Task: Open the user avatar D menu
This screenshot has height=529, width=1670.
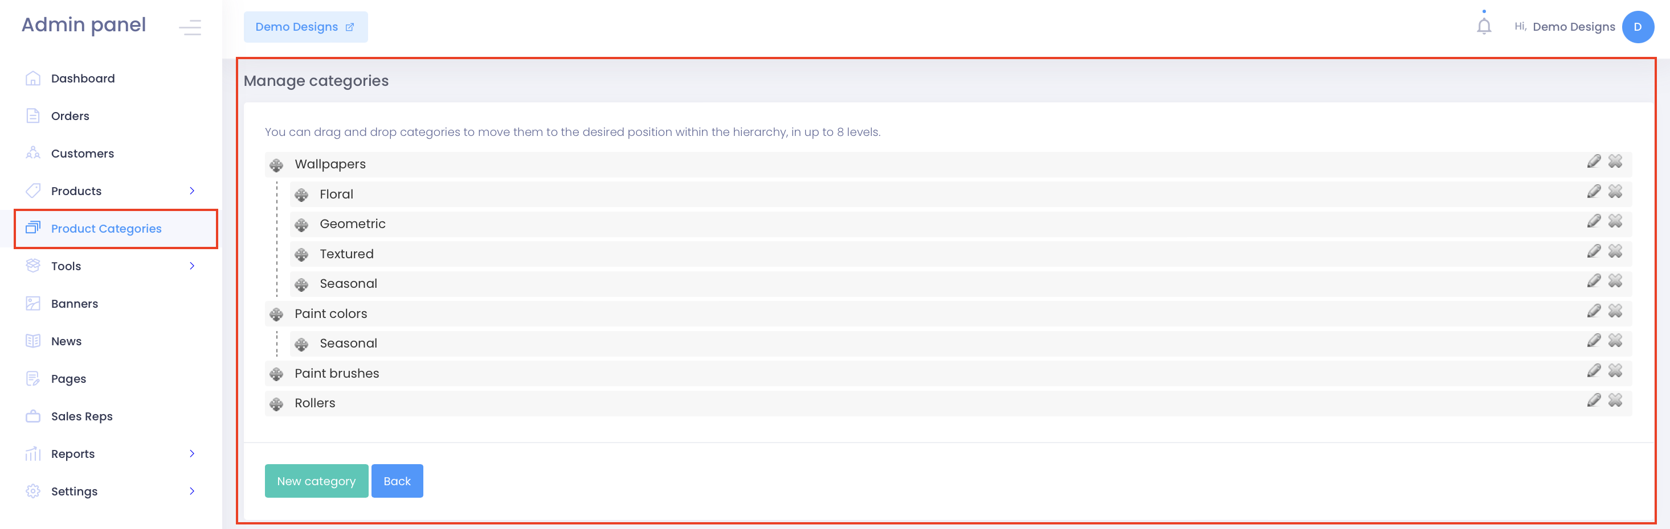Action: [x=1638, y=27]
